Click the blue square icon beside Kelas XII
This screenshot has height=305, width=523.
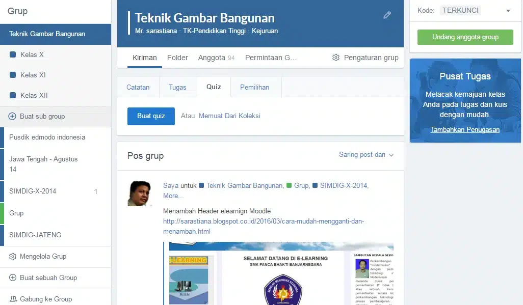[x=13, y=95]
